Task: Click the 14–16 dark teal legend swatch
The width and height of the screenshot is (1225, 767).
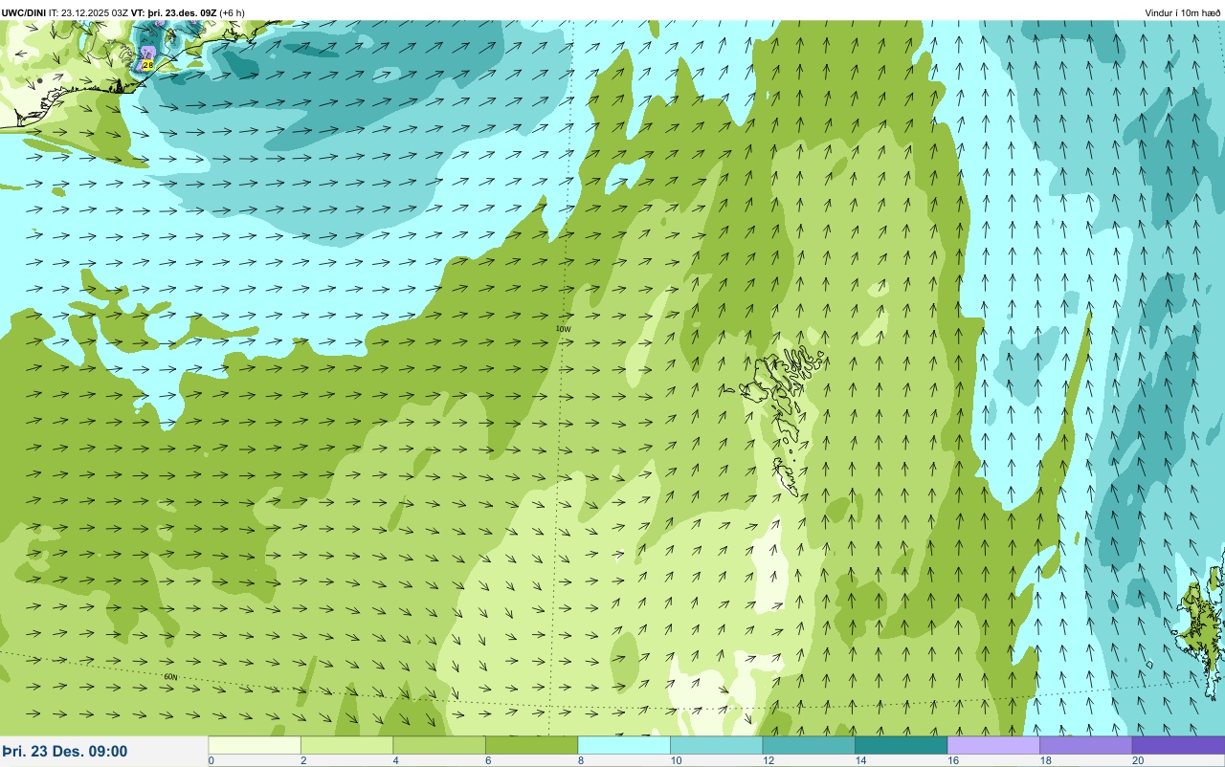Action: coord(901,744)
